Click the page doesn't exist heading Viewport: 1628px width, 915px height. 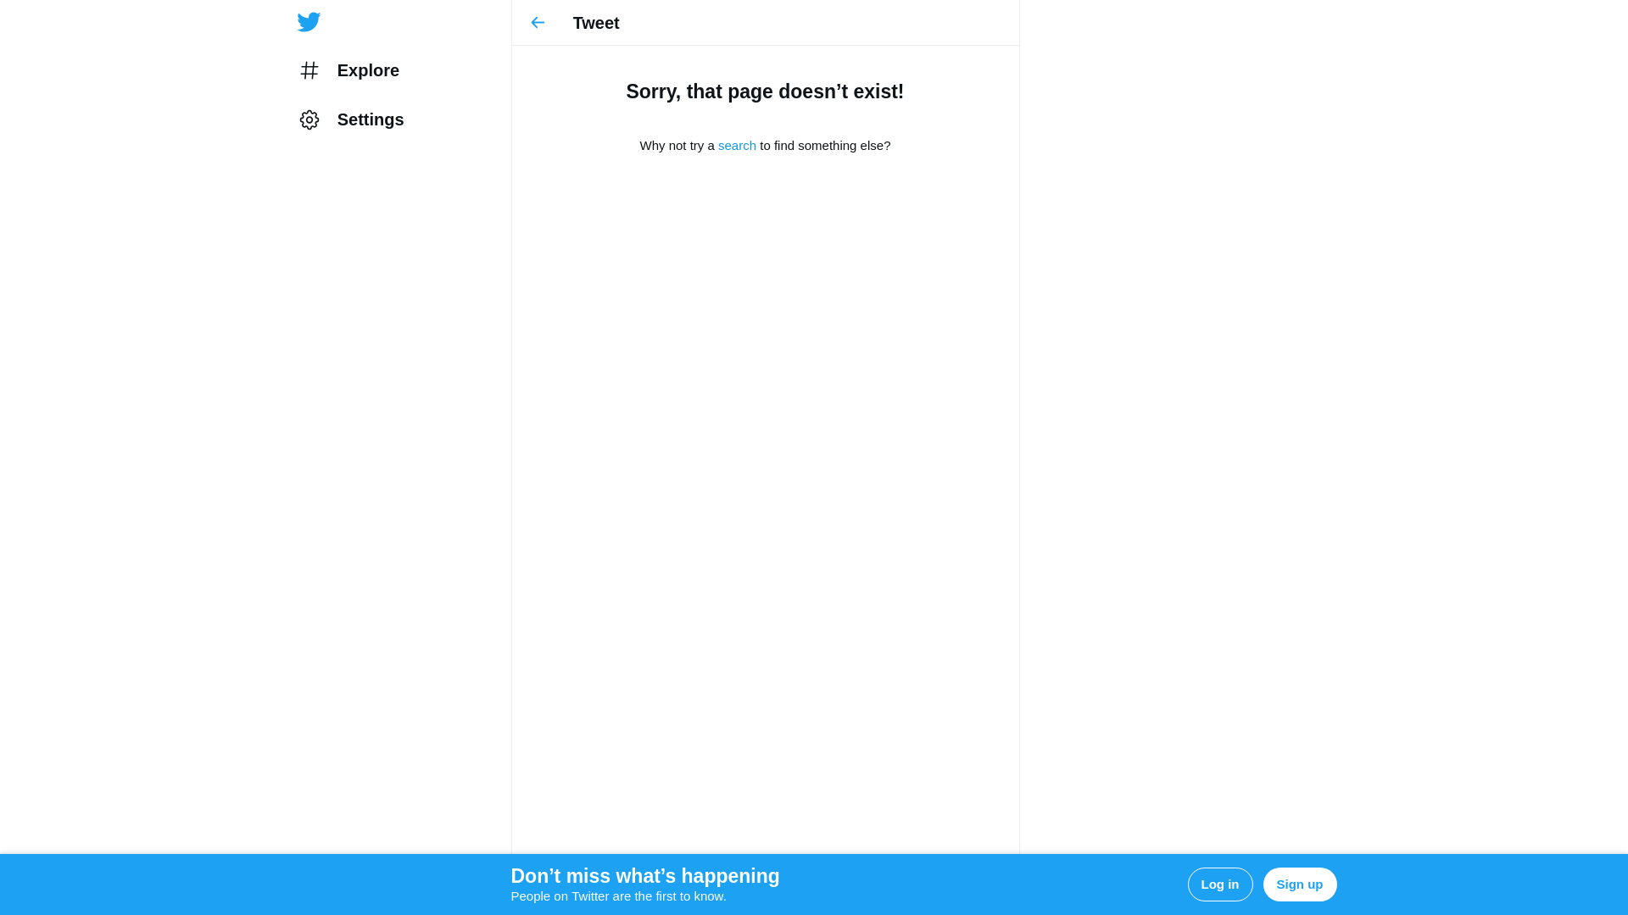765,91
